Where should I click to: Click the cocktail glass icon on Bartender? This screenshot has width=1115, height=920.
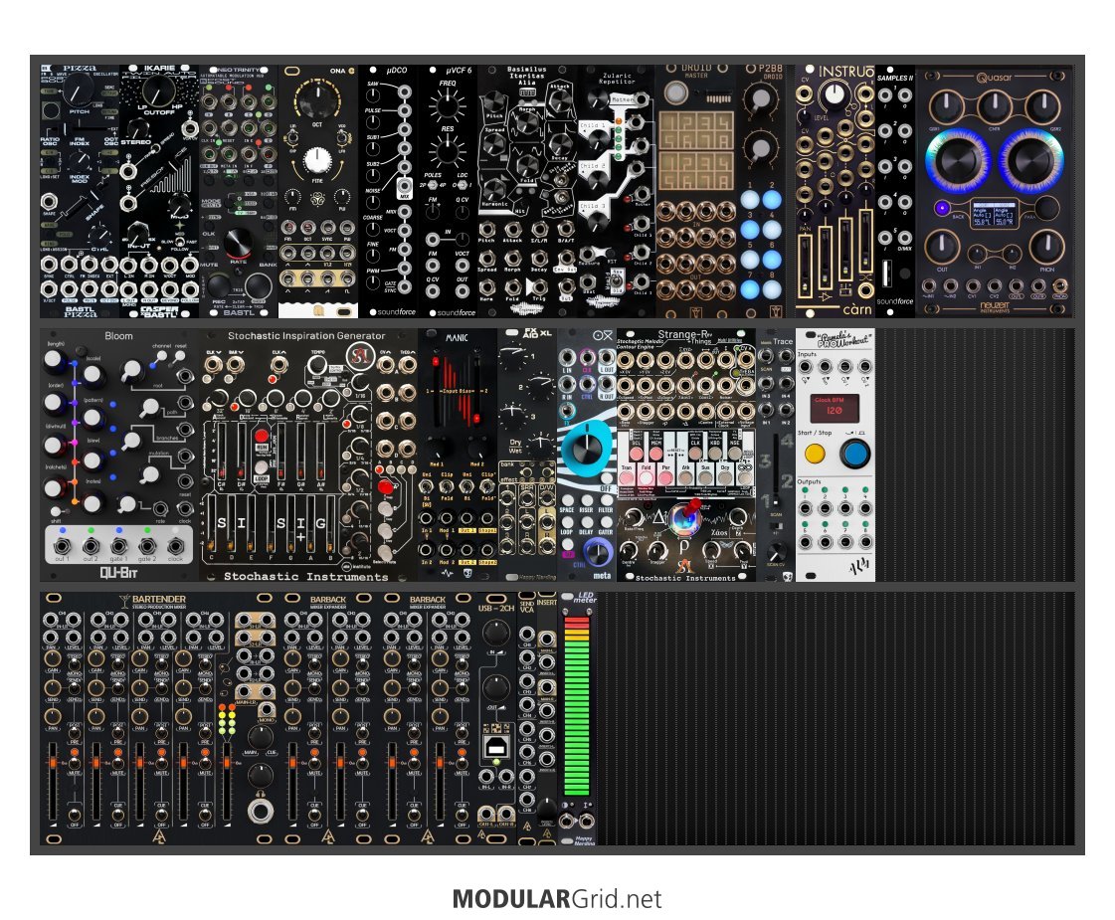point(125,601)
